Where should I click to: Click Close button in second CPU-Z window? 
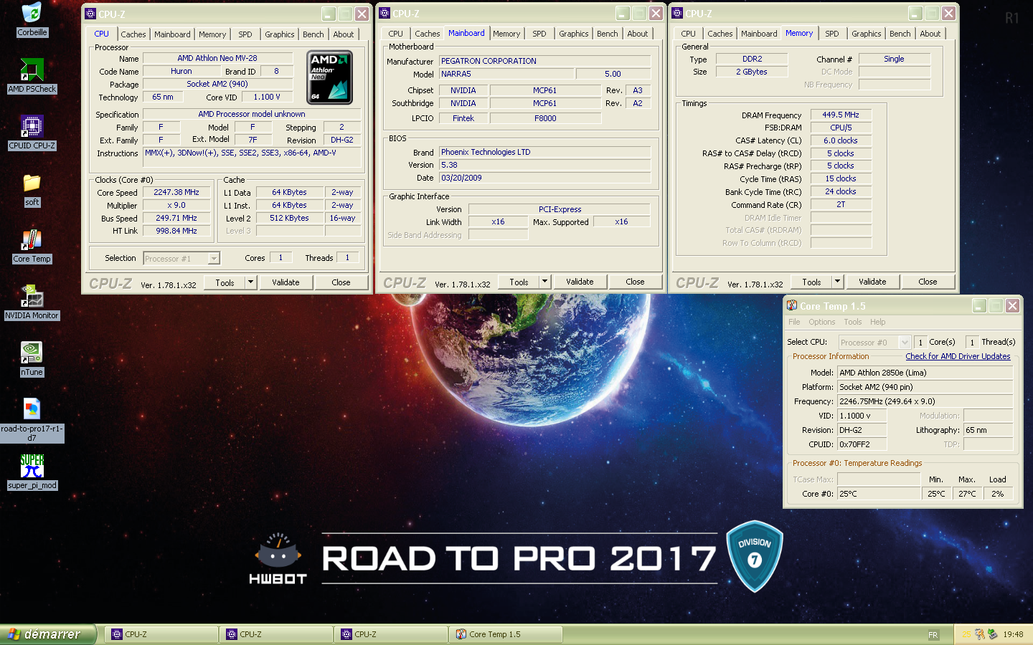pyautogui.click(x=635, y=282)
